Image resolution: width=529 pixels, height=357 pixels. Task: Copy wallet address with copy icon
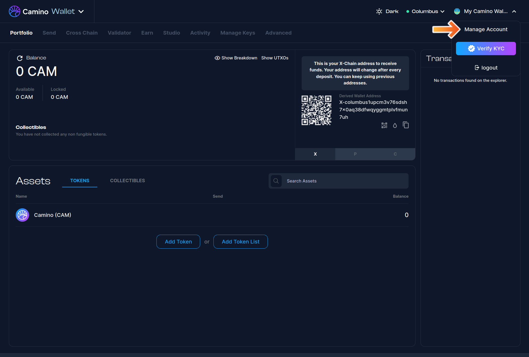(406, 125)
